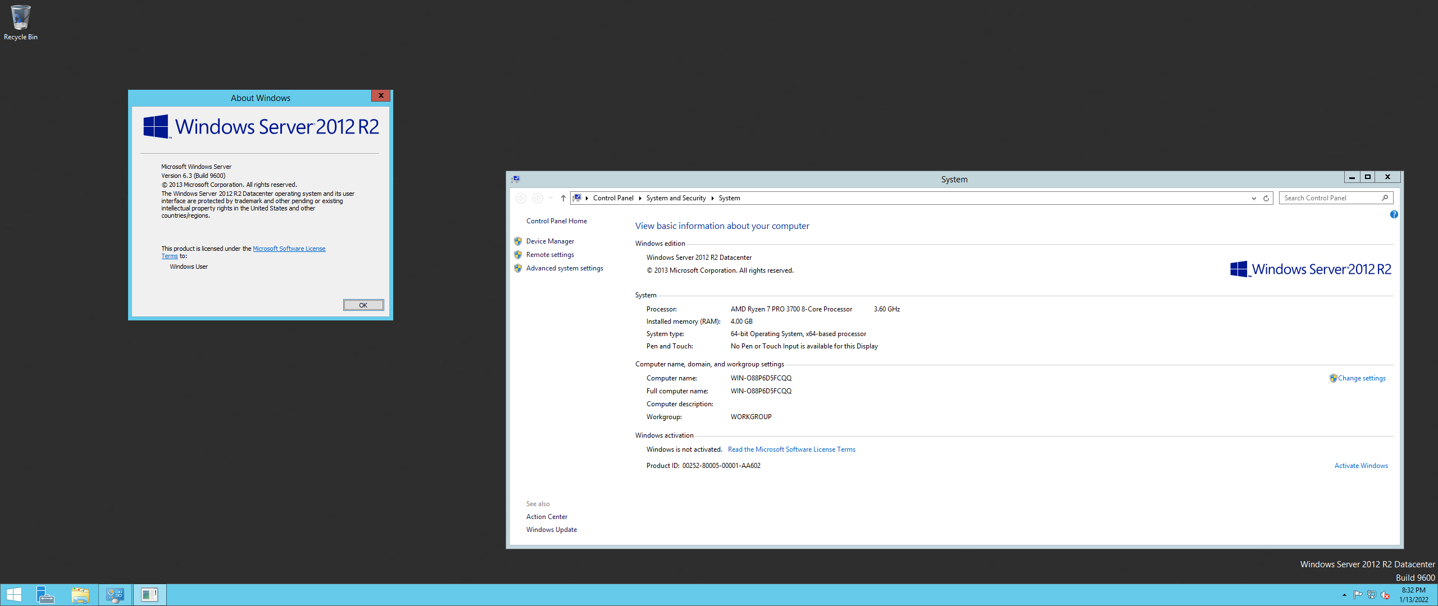1438x606 pixels.
Task: Open the muted volume tray icon
Action: tap(1385, 595)
